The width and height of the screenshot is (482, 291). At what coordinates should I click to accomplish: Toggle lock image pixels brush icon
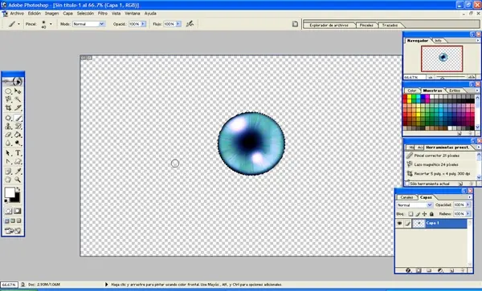click(418, 214)
